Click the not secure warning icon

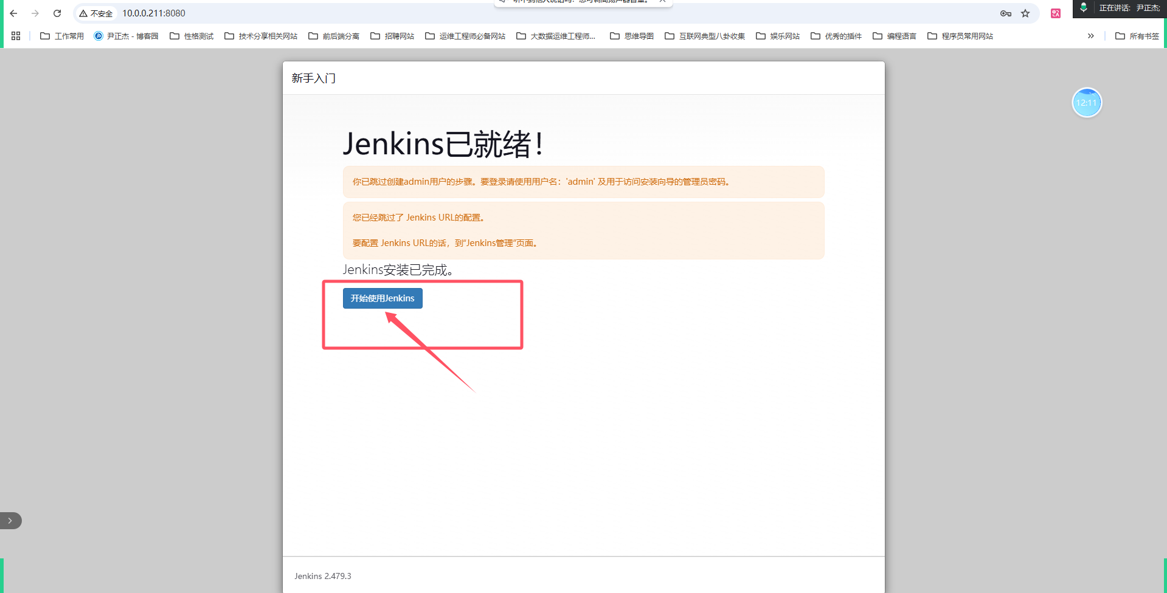point(96,13)
